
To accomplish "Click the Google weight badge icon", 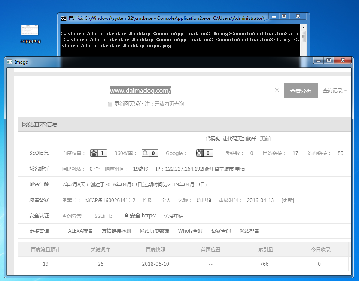I will point(204,153).
